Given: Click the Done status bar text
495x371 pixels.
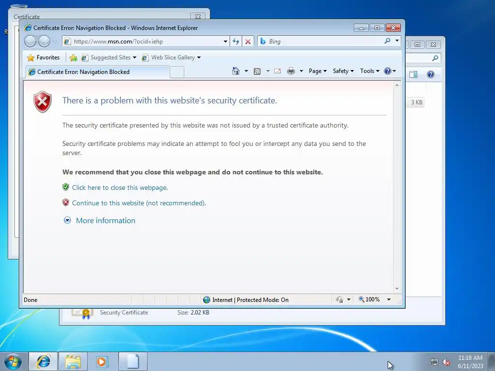Looking at the screenshot, I should click(30, 300).
